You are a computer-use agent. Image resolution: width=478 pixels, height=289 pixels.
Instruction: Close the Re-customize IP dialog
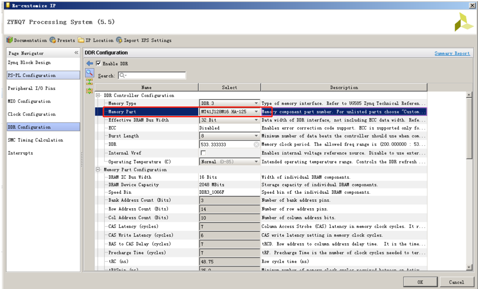point(472,5)
